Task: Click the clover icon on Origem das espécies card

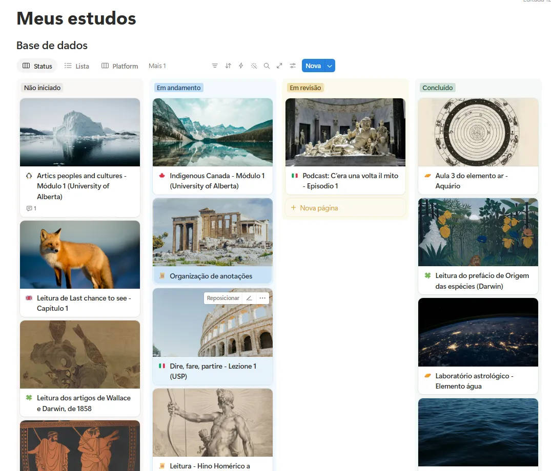Action: click(x=427, y=275)
